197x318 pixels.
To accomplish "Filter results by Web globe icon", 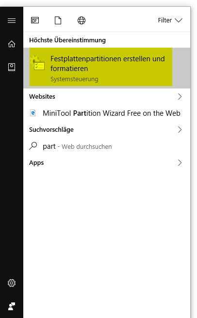I will pyautogui.click(x=82, y=20).
